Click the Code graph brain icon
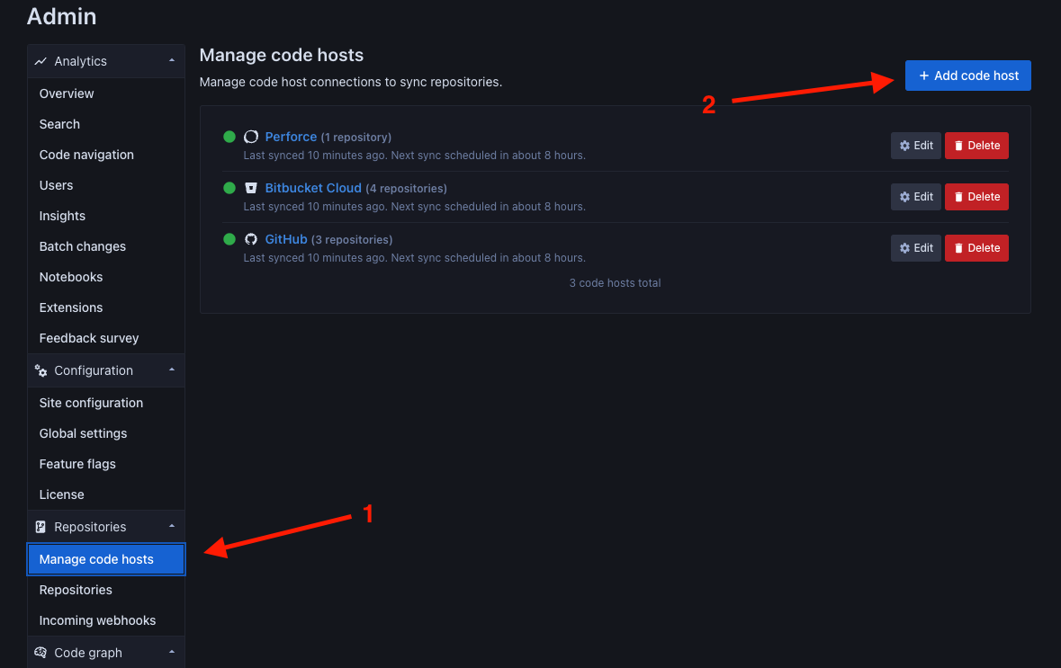Viewport: 1061px width, 668px height. (x=40, y=653)
